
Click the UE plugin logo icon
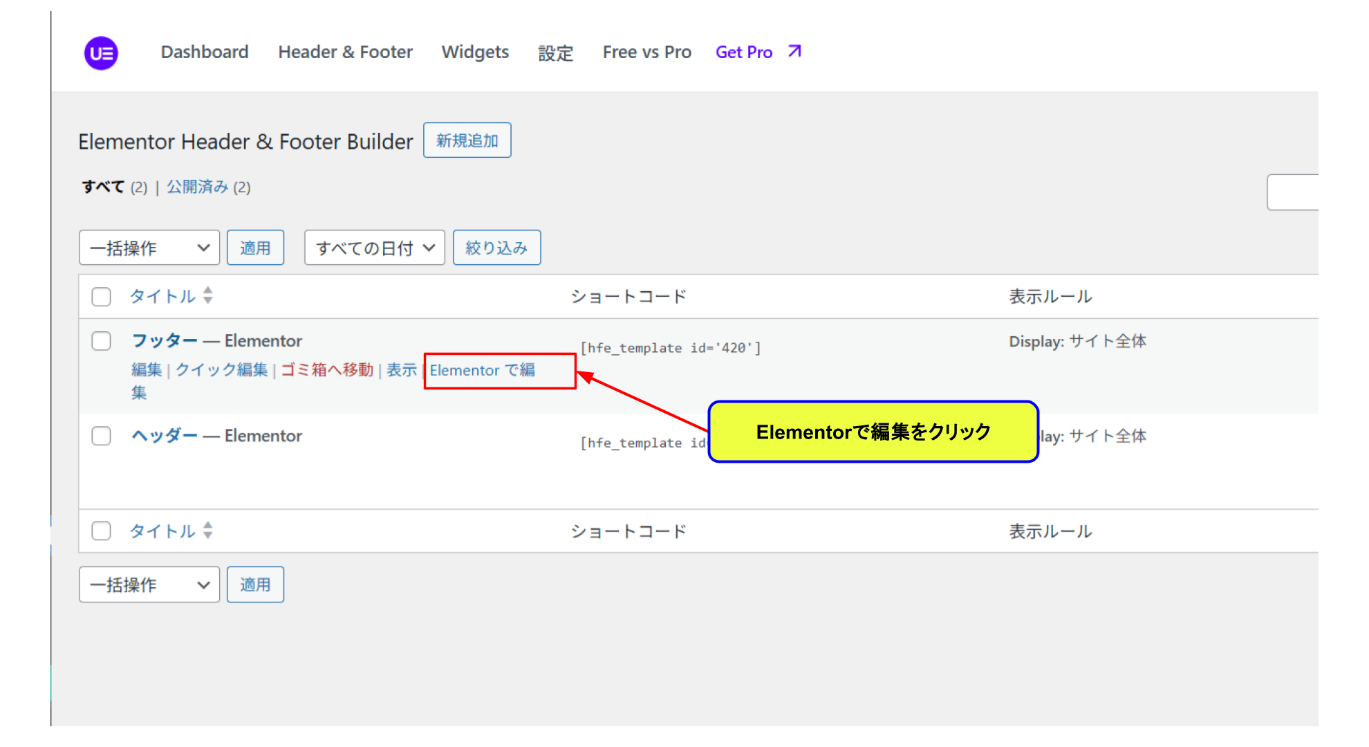pyautogui.click(x=101, y=53)
